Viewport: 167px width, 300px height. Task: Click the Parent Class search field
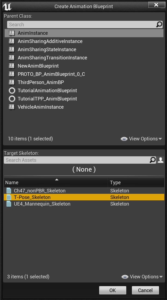[82, 24]
